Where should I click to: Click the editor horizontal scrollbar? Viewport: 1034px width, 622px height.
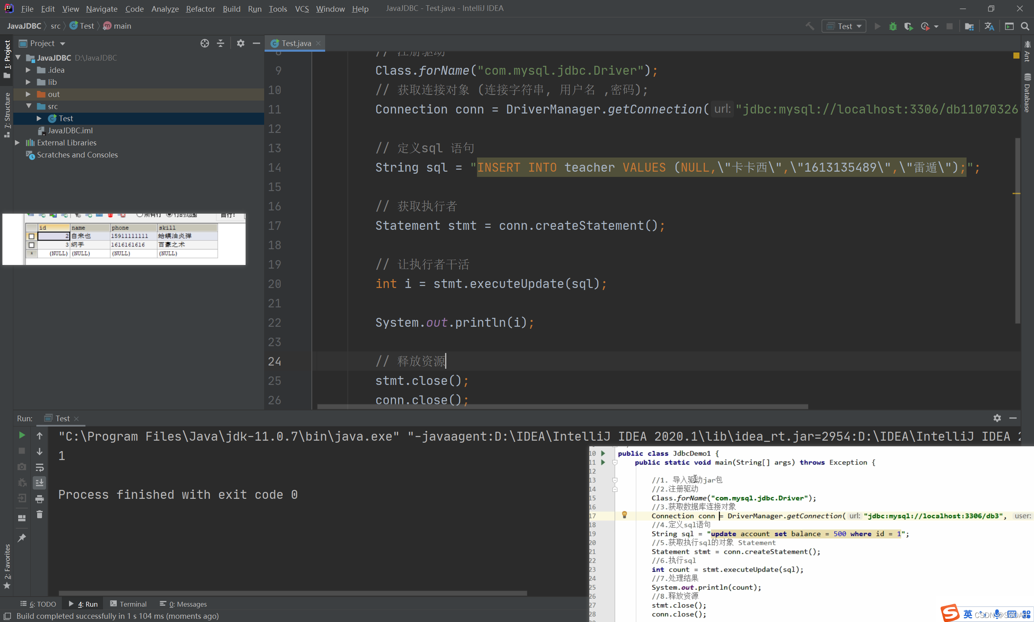[562, 407]
